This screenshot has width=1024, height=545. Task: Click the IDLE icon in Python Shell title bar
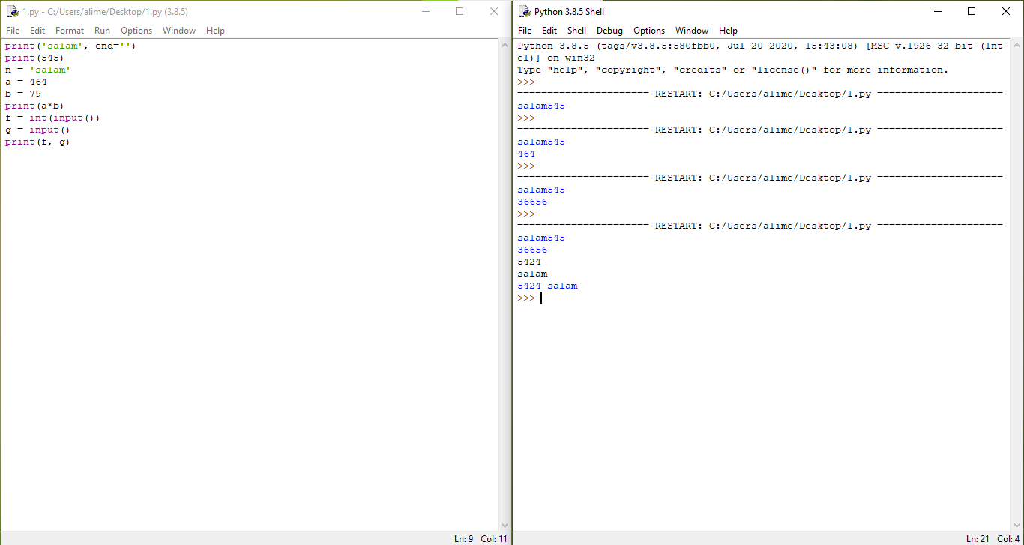524,11
